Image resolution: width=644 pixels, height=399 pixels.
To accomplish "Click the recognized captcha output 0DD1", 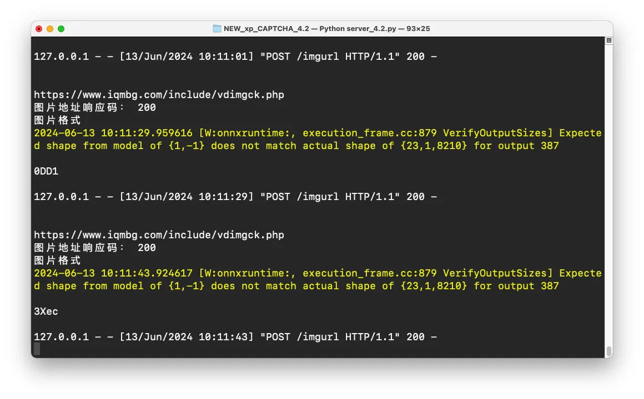I will tap(46, 171).
